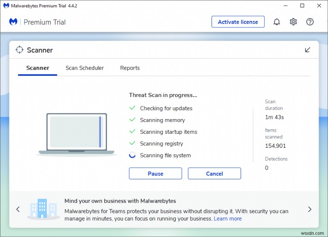
Task: Click the Malwarebytes logo beside Premium Trial
Action: [13, 22]
